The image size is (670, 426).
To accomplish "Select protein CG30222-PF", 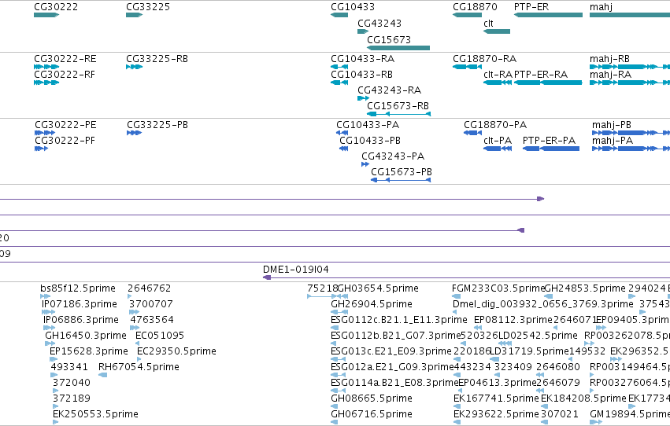I will pyautogui.click(x=41, y=149).
